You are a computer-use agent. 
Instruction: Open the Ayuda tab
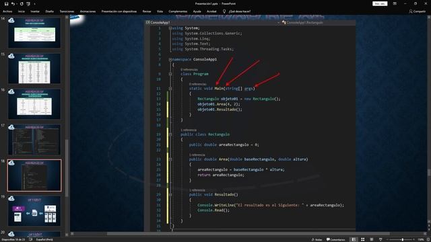click(197, 11)
